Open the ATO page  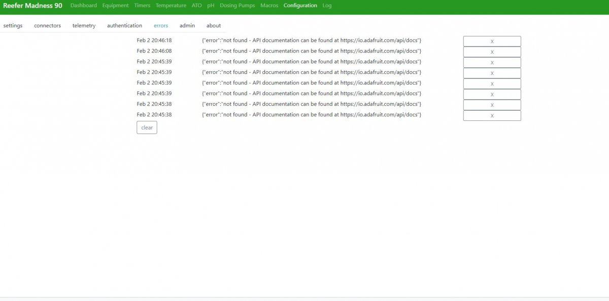[197, 6]
